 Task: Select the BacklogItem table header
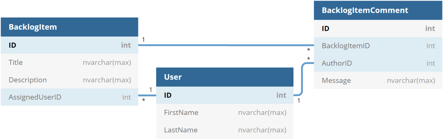coord(69,27)
